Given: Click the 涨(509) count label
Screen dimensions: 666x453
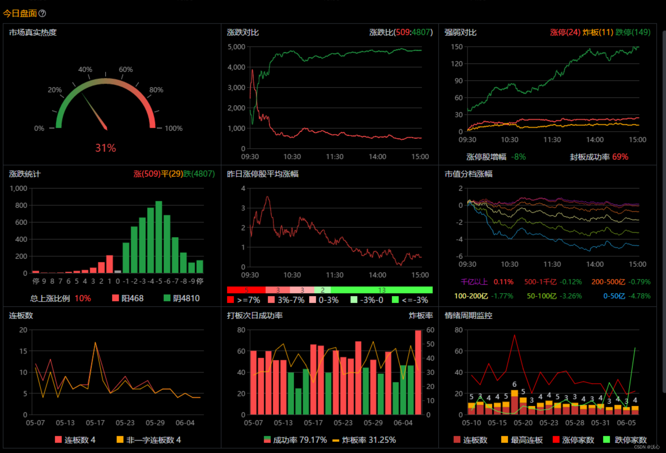Looking at the screenshot, I should pos(147,174).
